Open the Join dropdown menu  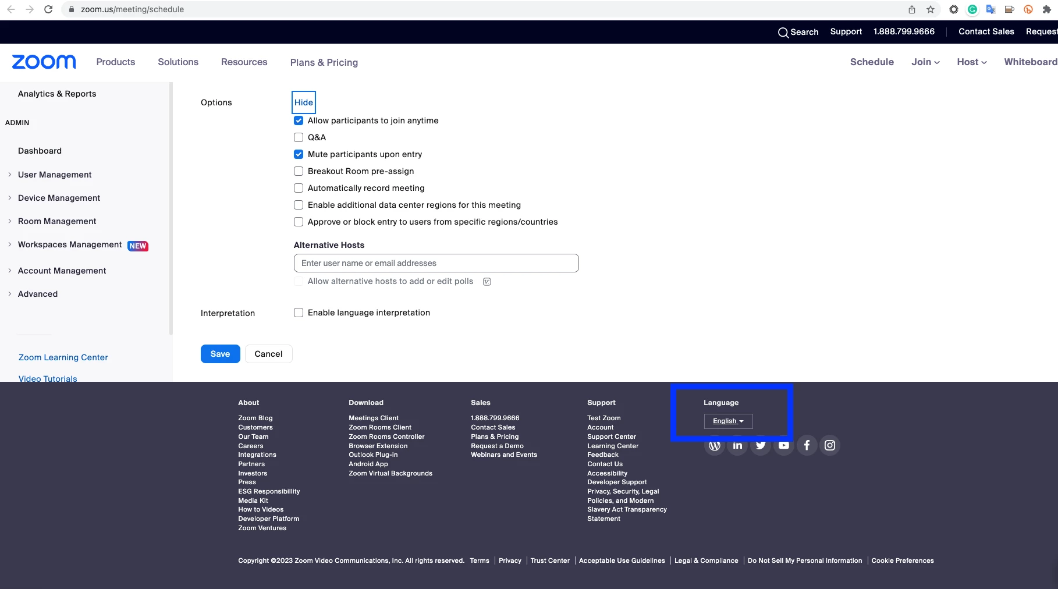925,62
